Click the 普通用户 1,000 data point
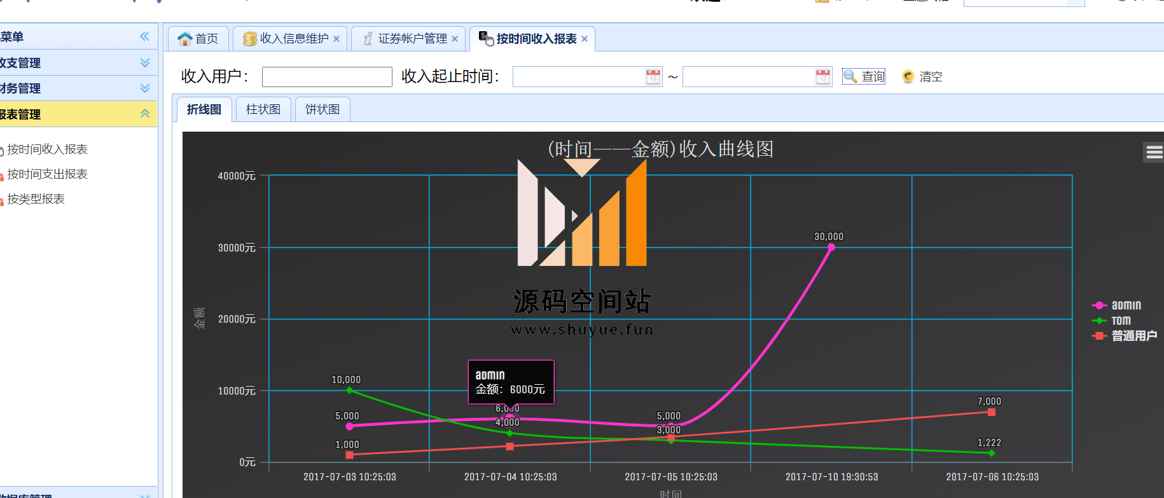This screenshot has height=498, width=1164. pos(349,455)
